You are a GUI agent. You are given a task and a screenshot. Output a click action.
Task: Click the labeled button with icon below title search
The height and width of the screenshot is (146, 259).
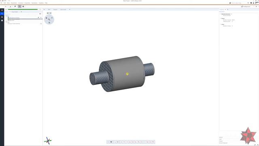[x=246, y=6]
